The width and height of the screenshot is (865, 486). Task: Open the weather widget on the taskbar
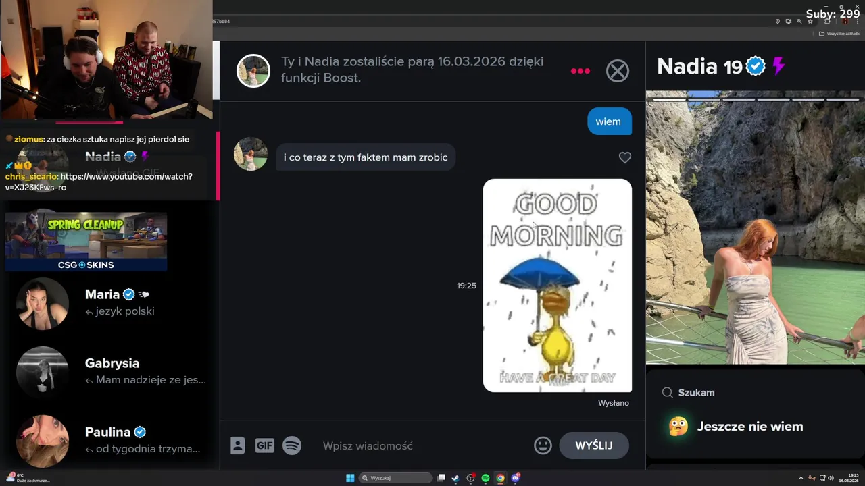(x=27, y=478)
